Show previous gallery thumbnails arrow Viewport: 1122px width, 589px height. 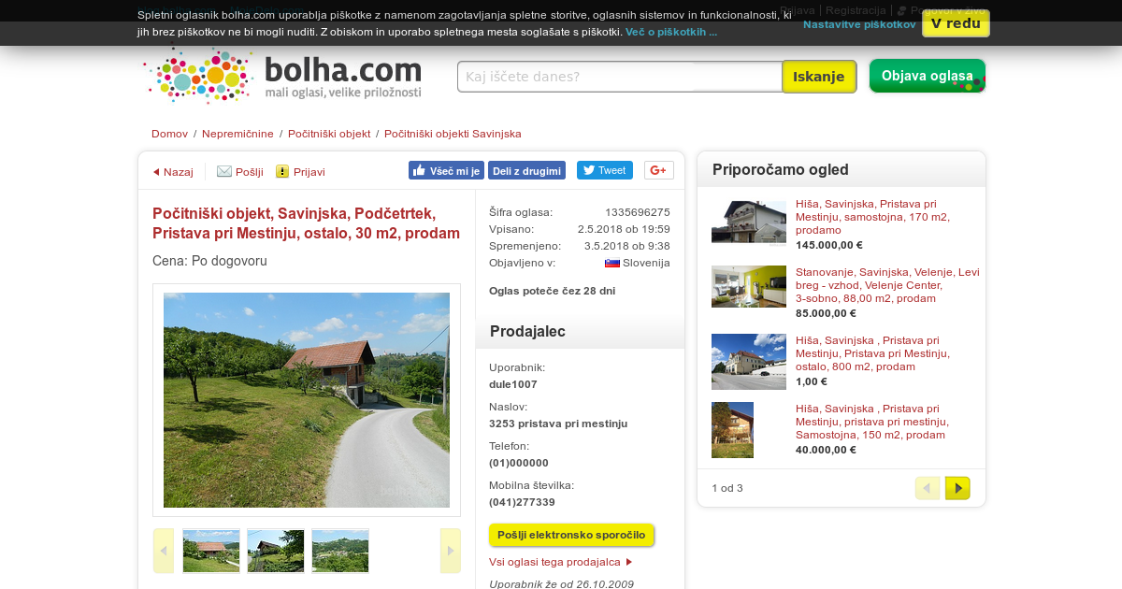click(164, 551)
